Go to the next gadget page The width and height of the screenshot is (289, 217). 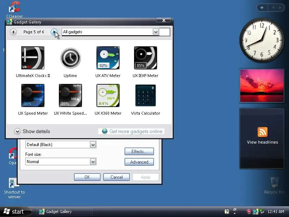coord(54,32)
